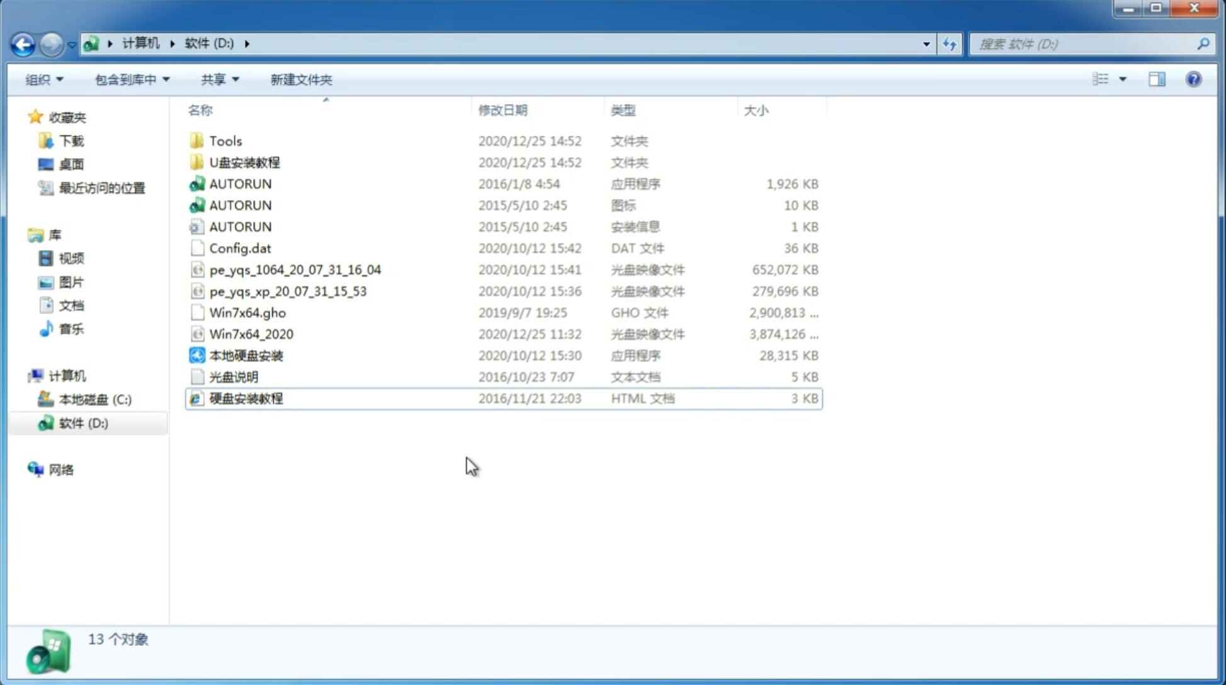Open Config.dat configuration file
This screenshot has height=685, width=1226.
240,247
